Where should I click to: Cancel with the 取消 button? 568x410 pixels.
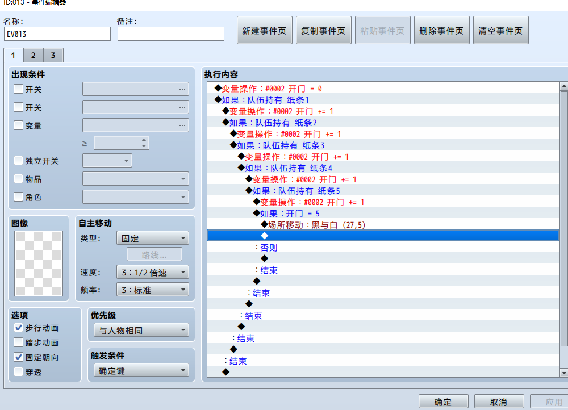[499, 401]
